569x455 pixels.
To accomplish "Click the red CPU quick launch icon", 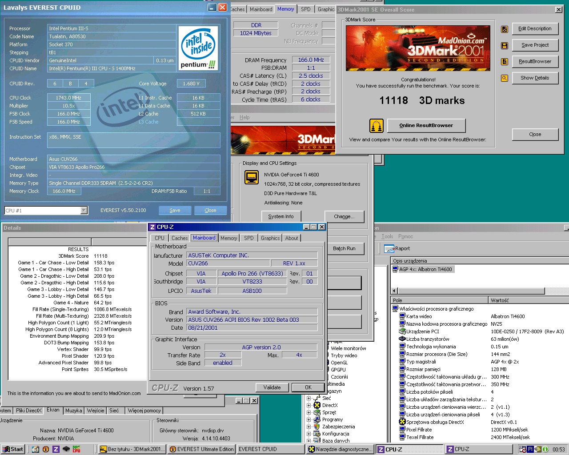I will click(x=76, y=449).
